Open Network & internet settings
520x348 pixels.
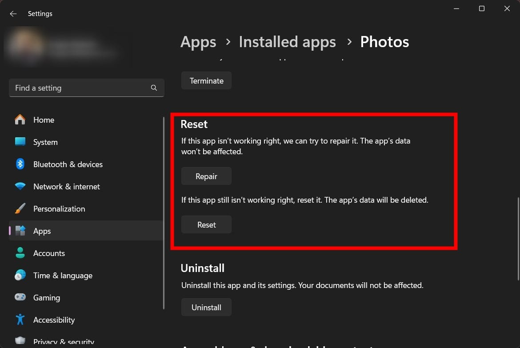86,186
